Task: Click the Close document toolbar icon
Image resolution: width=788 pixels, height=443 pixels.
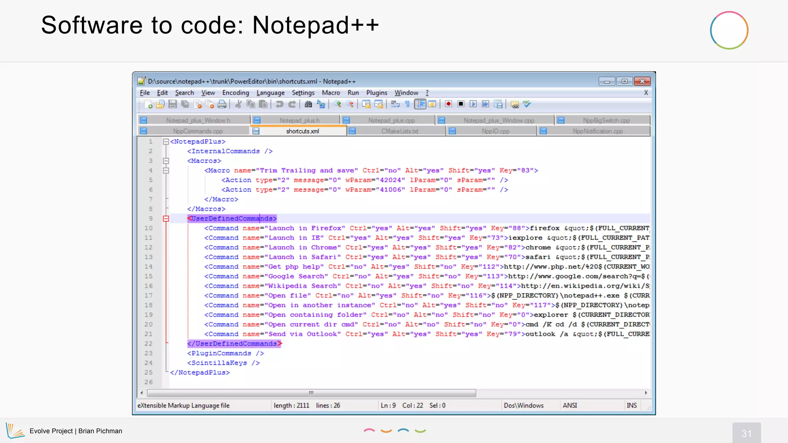Action: coord(198,104)
